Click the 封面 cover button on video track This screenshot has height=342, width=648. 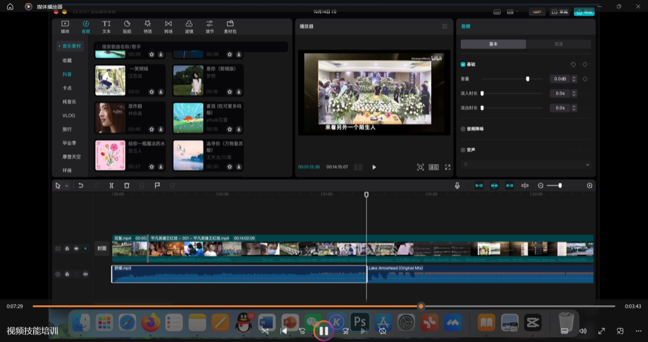click(x=102, y=248)
